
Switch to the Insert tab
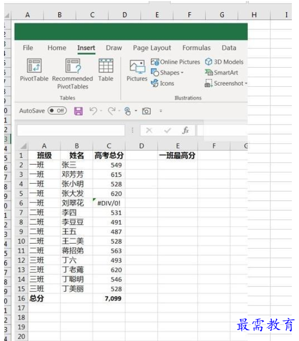(86, 48)
